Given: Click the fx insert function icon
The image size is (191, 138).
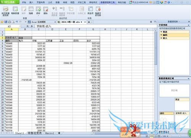Looking at the screenshot, I should click(x=32, y=26).
